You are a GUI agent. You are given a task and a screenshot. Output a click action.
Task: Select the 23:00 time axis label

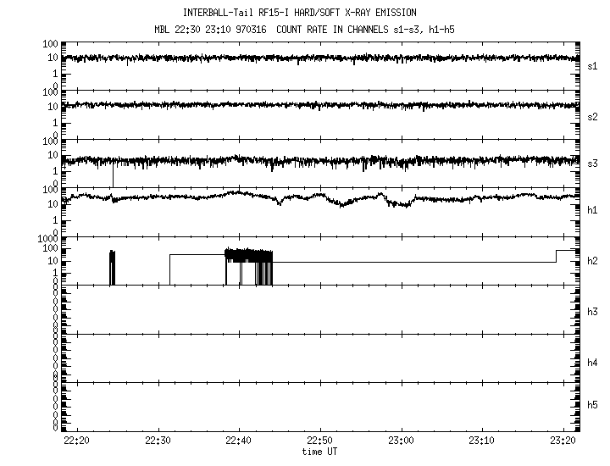(x=401, y=441)
